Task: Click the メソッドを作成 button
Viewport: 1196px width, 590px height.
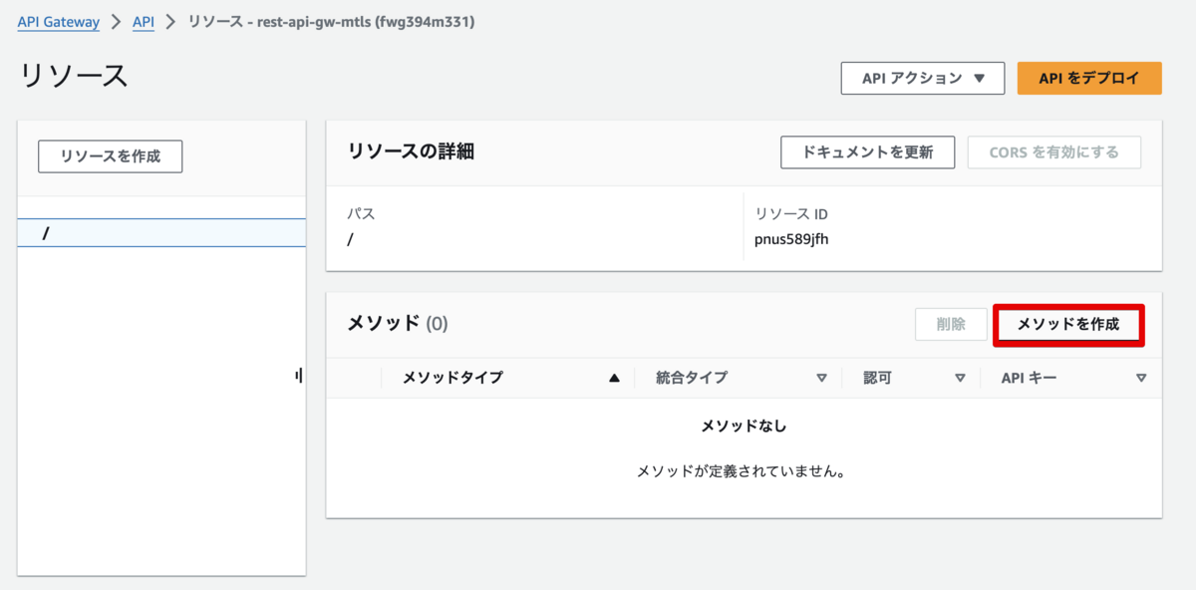Action: [1068, 325]
